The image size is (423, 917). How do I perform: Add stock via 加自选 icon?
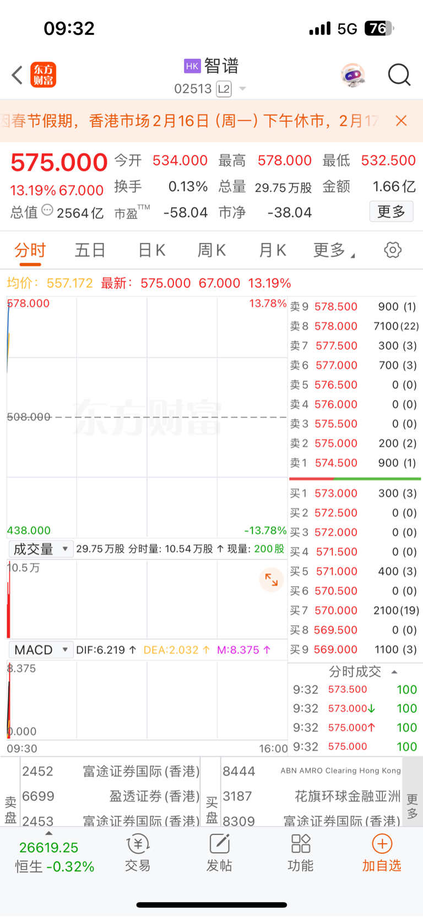coord(382,852)
